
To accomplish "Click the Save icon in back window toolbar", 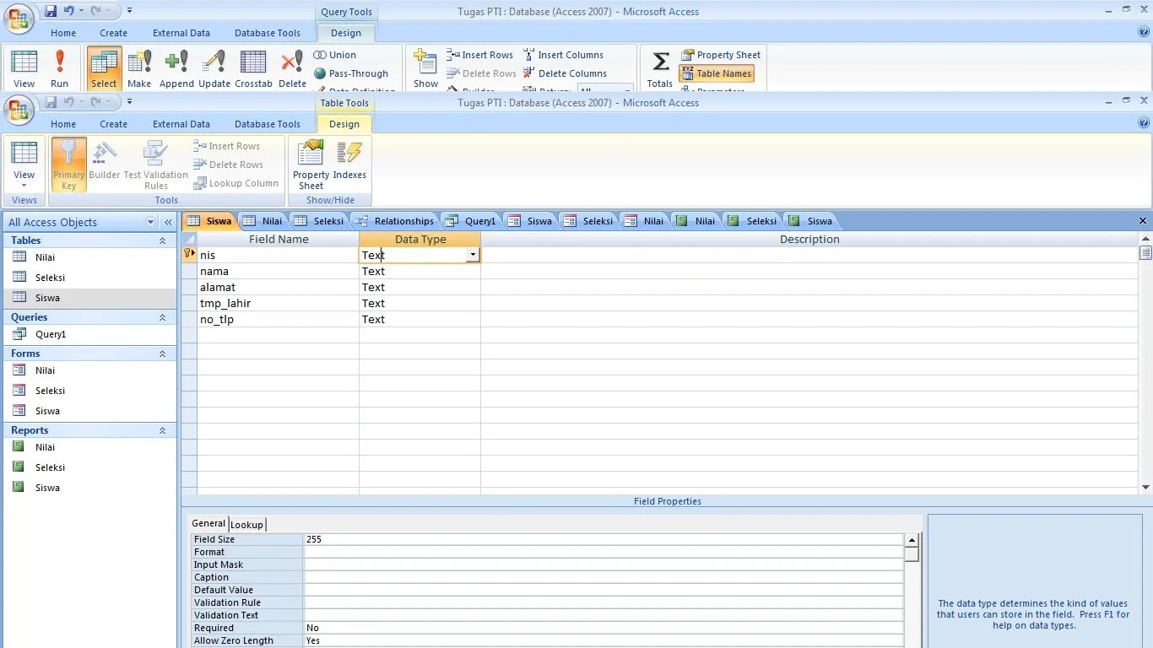I will tap(51, 11).
